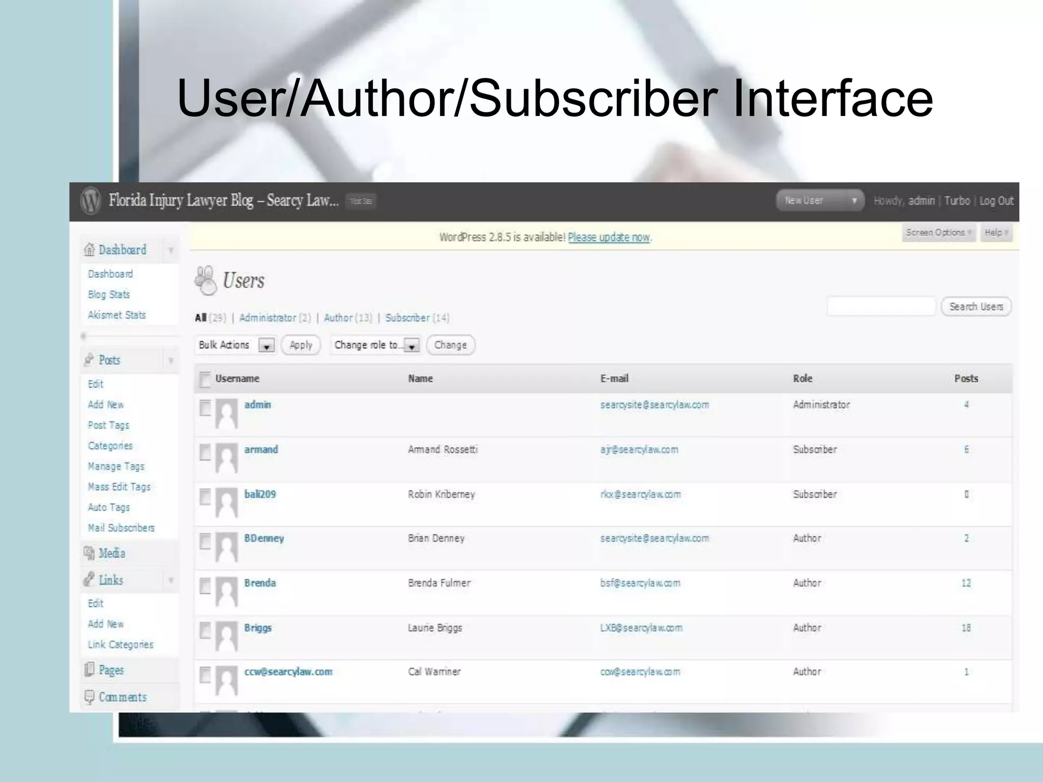Click the Comments bubble icon

pyautogui.click(x=89, y=697)
